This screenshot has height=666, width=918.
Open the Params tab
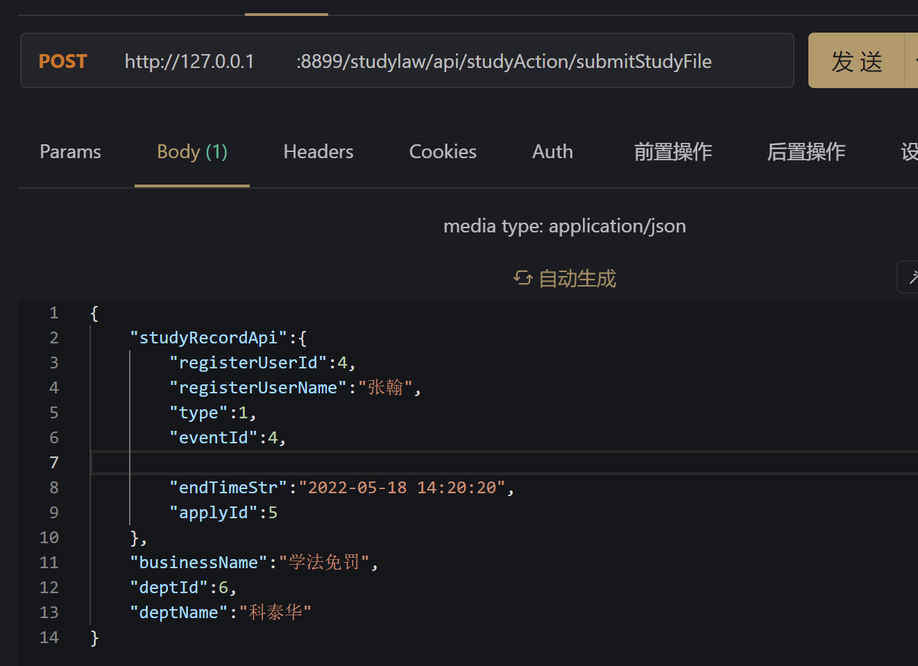click(70, 151)
